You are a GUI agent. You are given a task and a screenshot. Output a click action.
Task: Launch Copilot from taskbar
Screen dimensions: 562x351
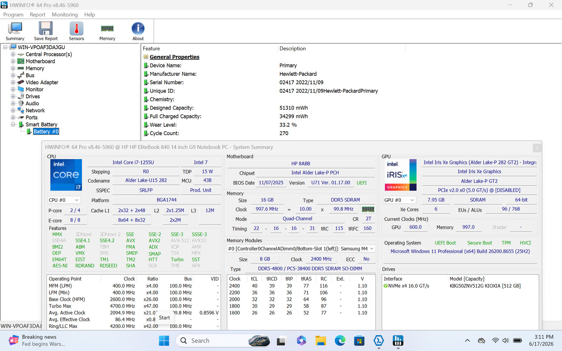pyautogui.click(x=301, y=340)
